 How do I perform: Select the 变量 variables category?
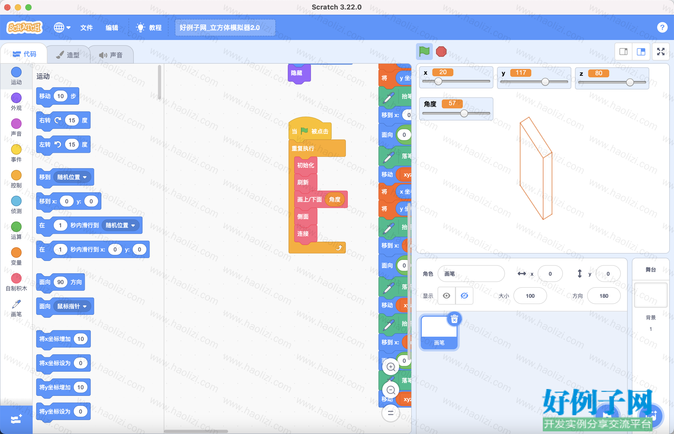16,256
